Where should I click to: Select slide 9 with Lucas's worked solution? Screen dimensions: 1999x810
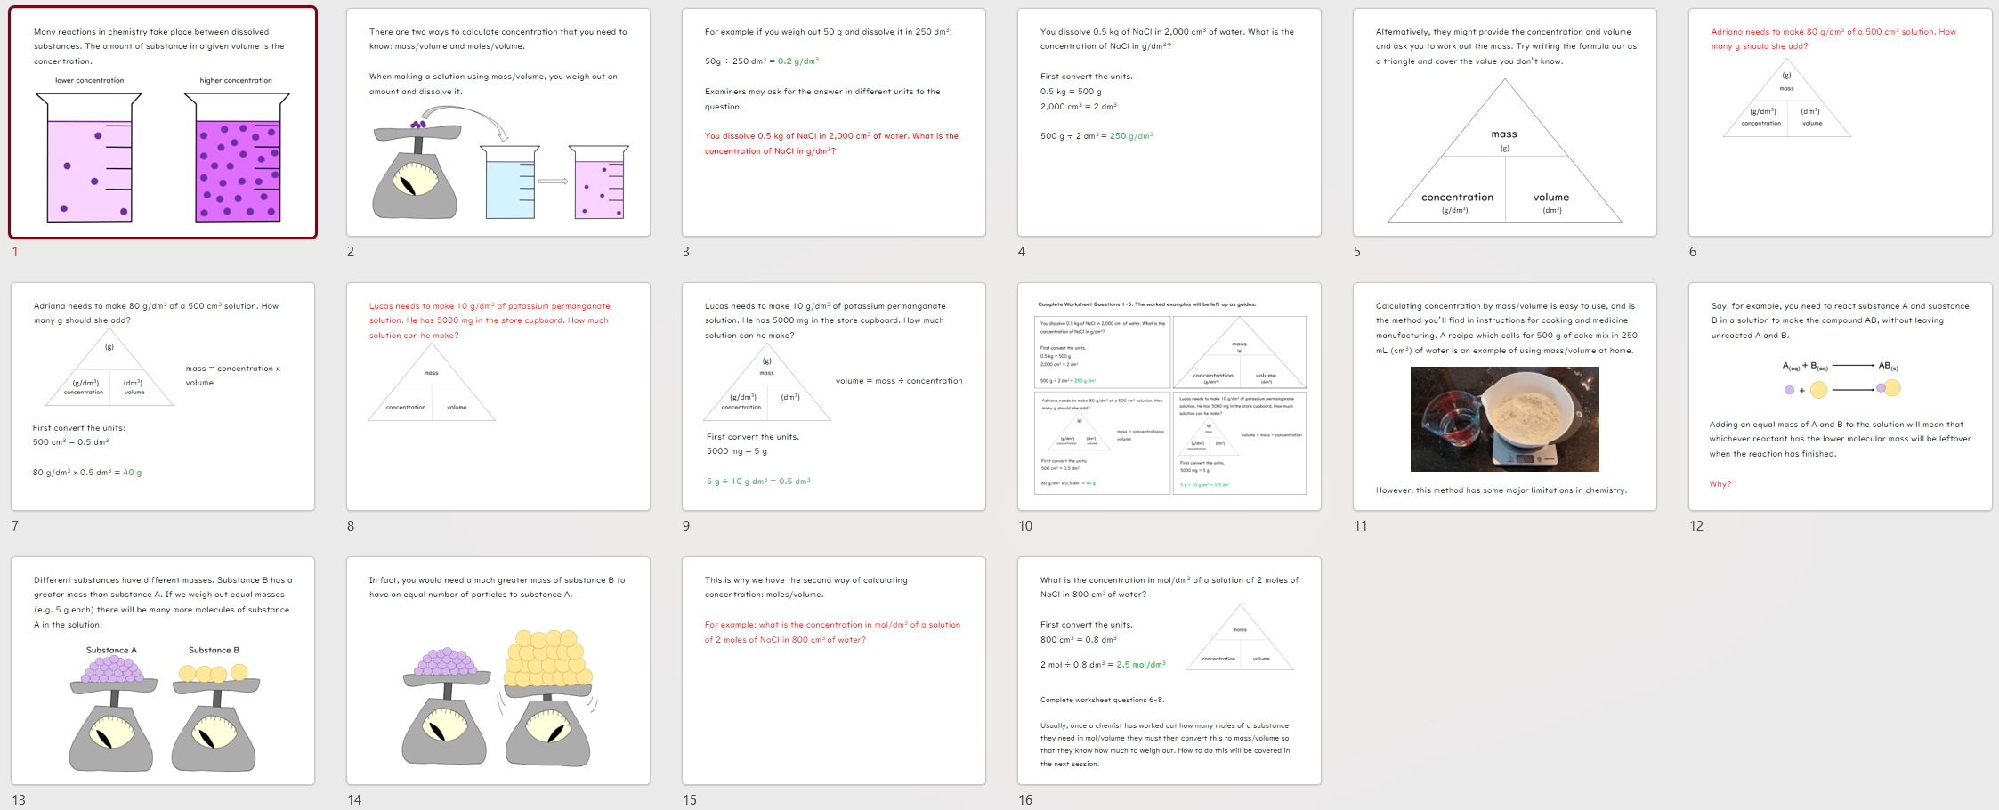click(x=834, y=396)
